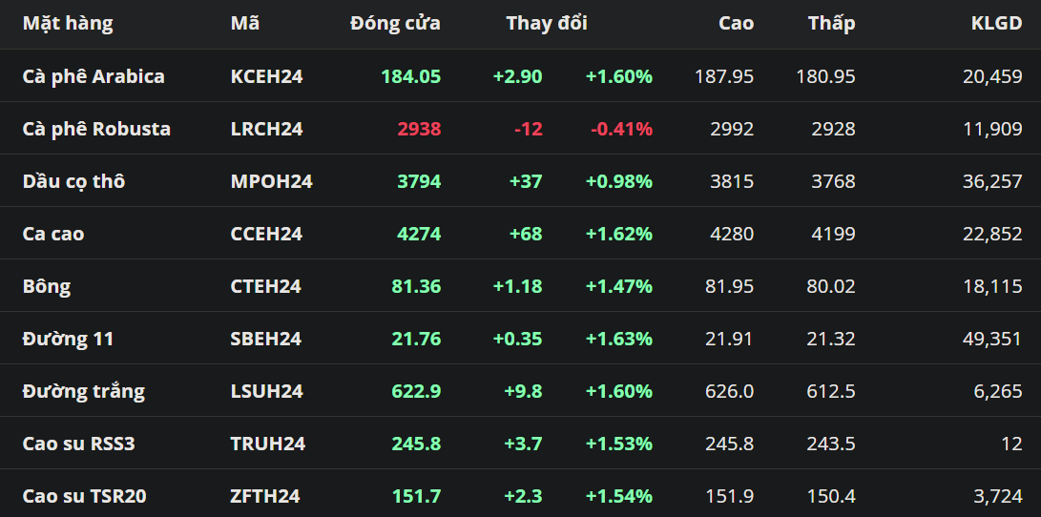1041x517 pixels.
Task: Click the KCEH24 contract code
Action: click(x=267, y=76)
